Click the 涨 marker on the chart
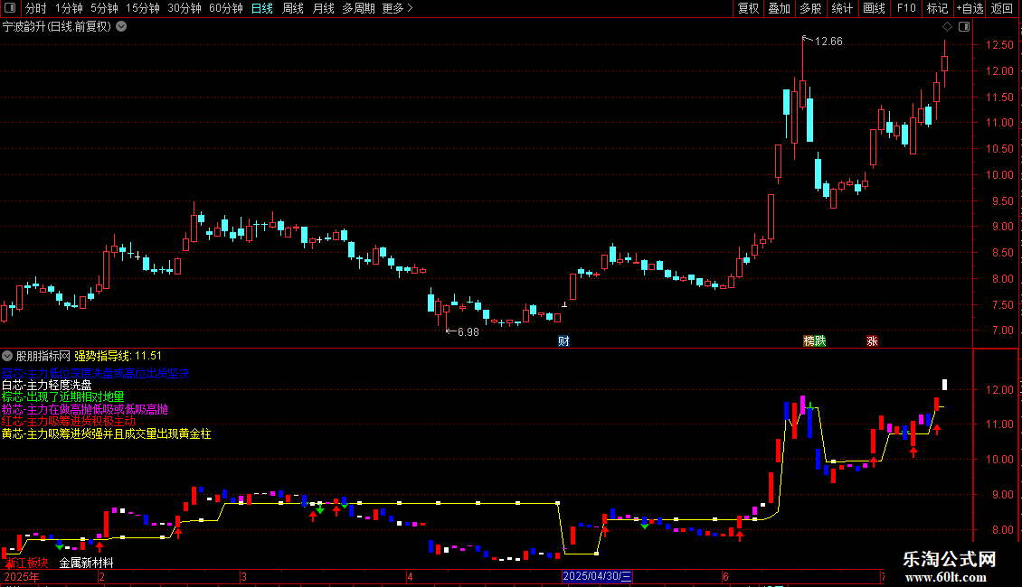The width and height of the screenshot is (1022, 587). pos(872,341)
